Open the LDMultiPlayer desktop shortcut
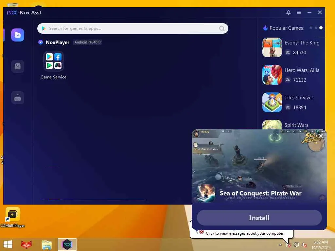335x251 pixels. point(13,217)
